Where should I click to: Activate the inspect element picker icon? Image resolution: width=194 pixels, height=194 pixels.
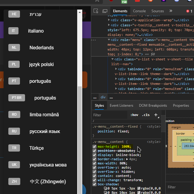tap(96, 11)
